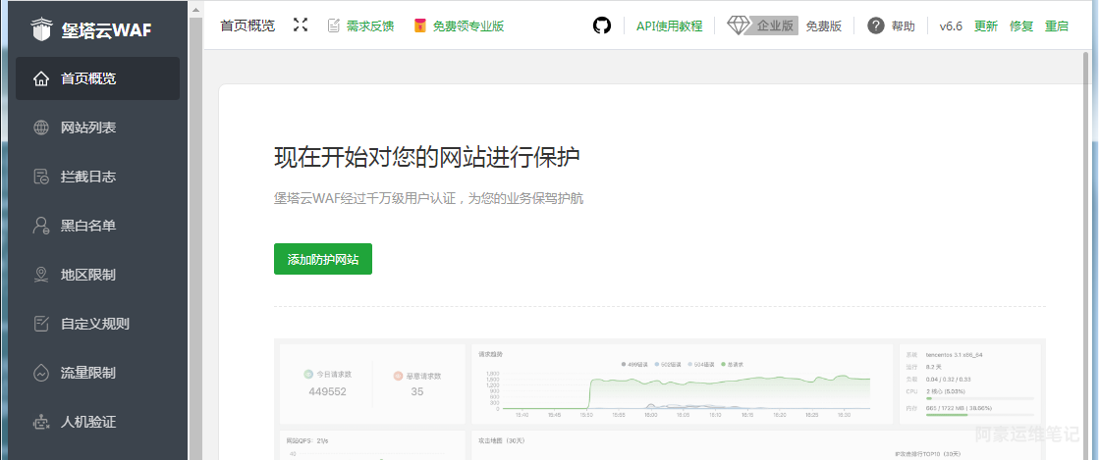Click the robot icon beside 人机验证
Image resolution: width=1099 pixels, height=460 pixels.
(x=41, y=422)
